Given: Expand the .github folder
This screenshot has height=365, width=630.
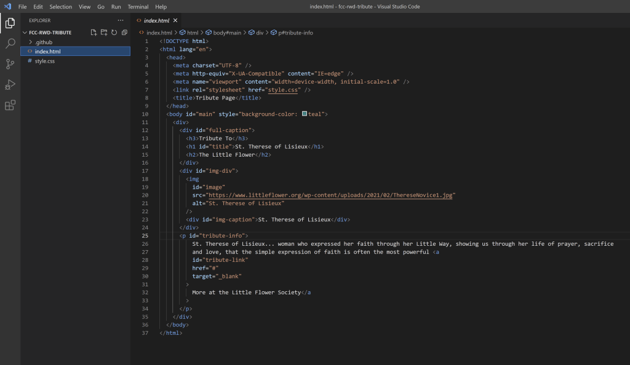Looking at the screenshot, I should point(43,42).
